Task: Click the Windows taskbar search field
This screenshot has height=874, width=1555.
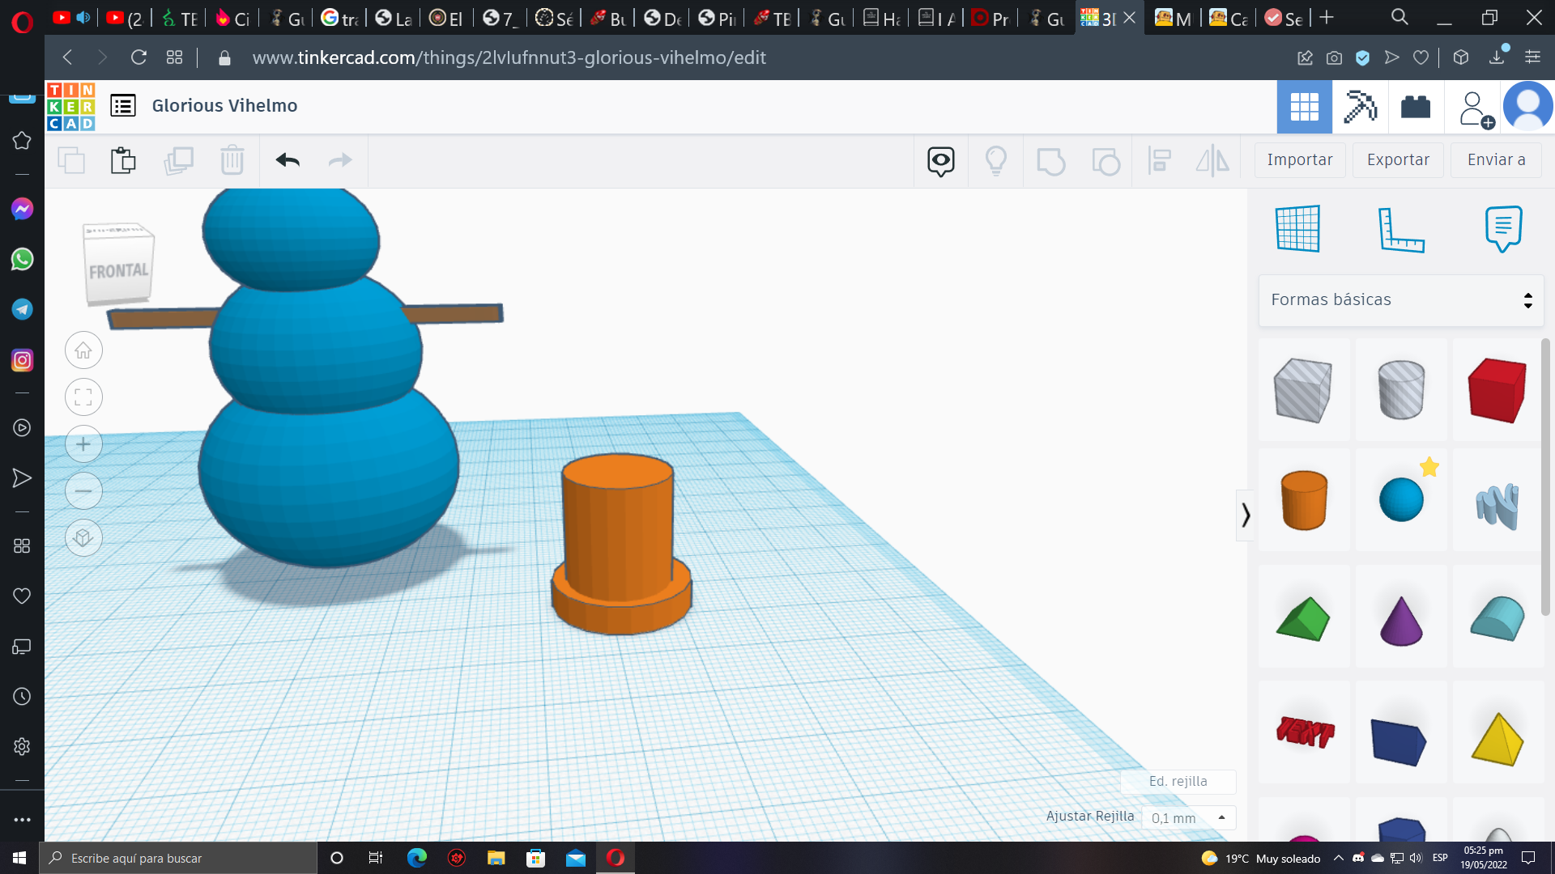Action: click(178, 858)
